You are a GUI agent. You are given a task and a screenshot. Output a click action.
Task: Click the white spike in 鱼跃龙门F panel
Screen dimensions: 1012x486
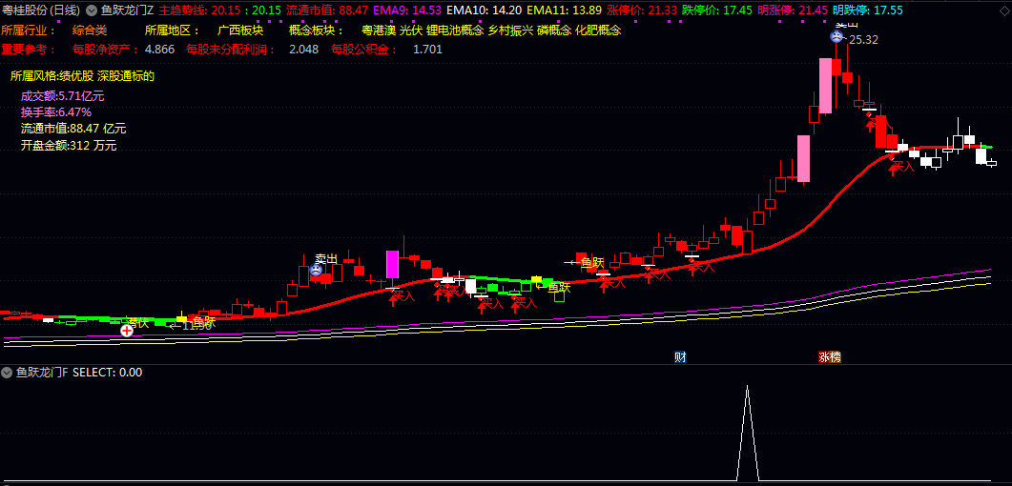748,432
